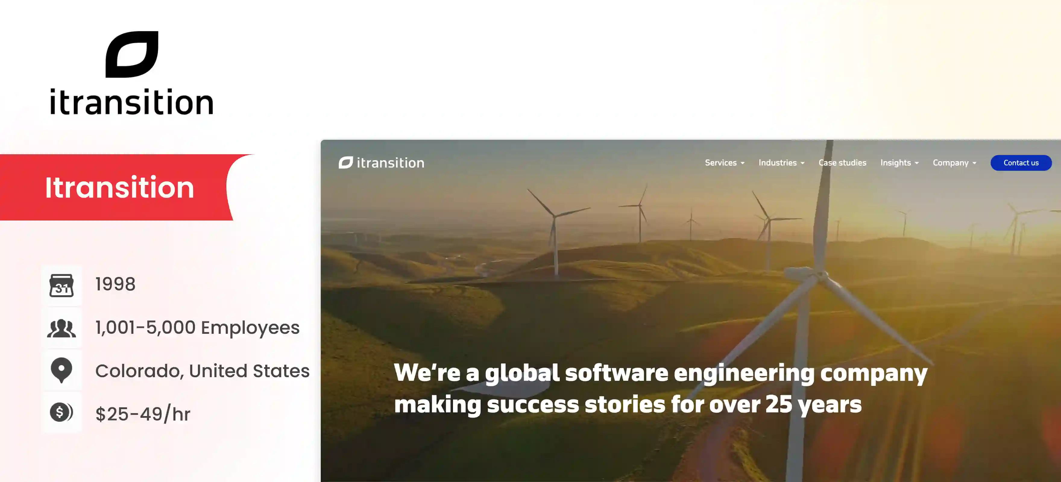Select Case studies in the navigation bar
Image resolution: width=1061 pixels, height=482 pixels.
pyautogui.click(x=842, y=163)
